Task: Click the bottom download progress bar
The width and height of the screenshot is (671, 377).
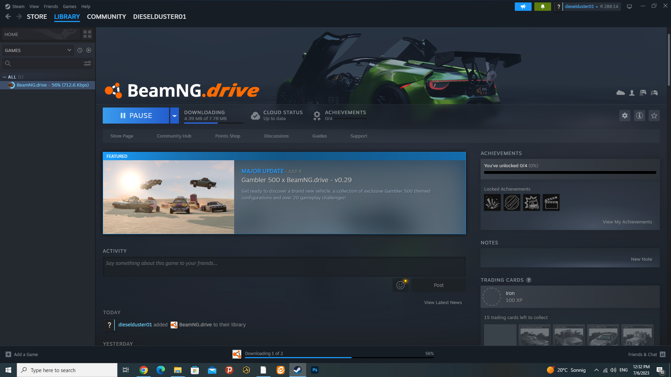Action: click(339, 357)
